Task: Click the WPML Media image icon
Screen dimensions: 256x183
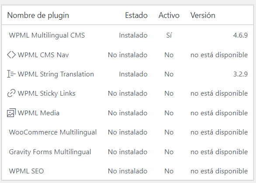Action: click(x=11, y=113)
